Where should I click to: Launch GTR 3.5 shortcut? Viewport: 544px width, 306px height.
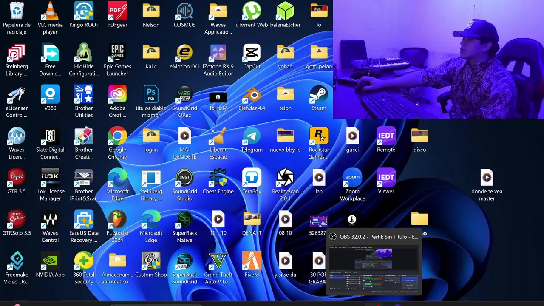(17, 178)
